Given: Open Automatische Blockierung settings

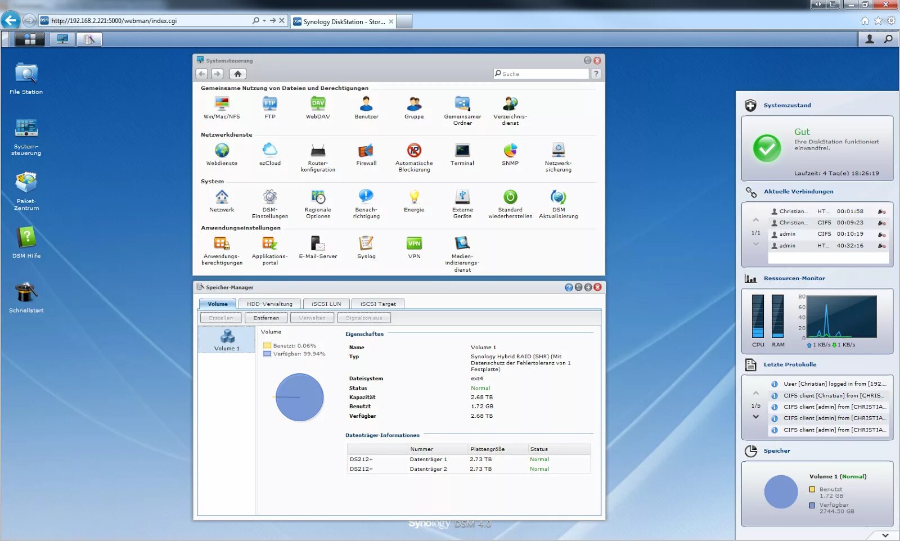Looking at the screenshot, I should (414, 157).
